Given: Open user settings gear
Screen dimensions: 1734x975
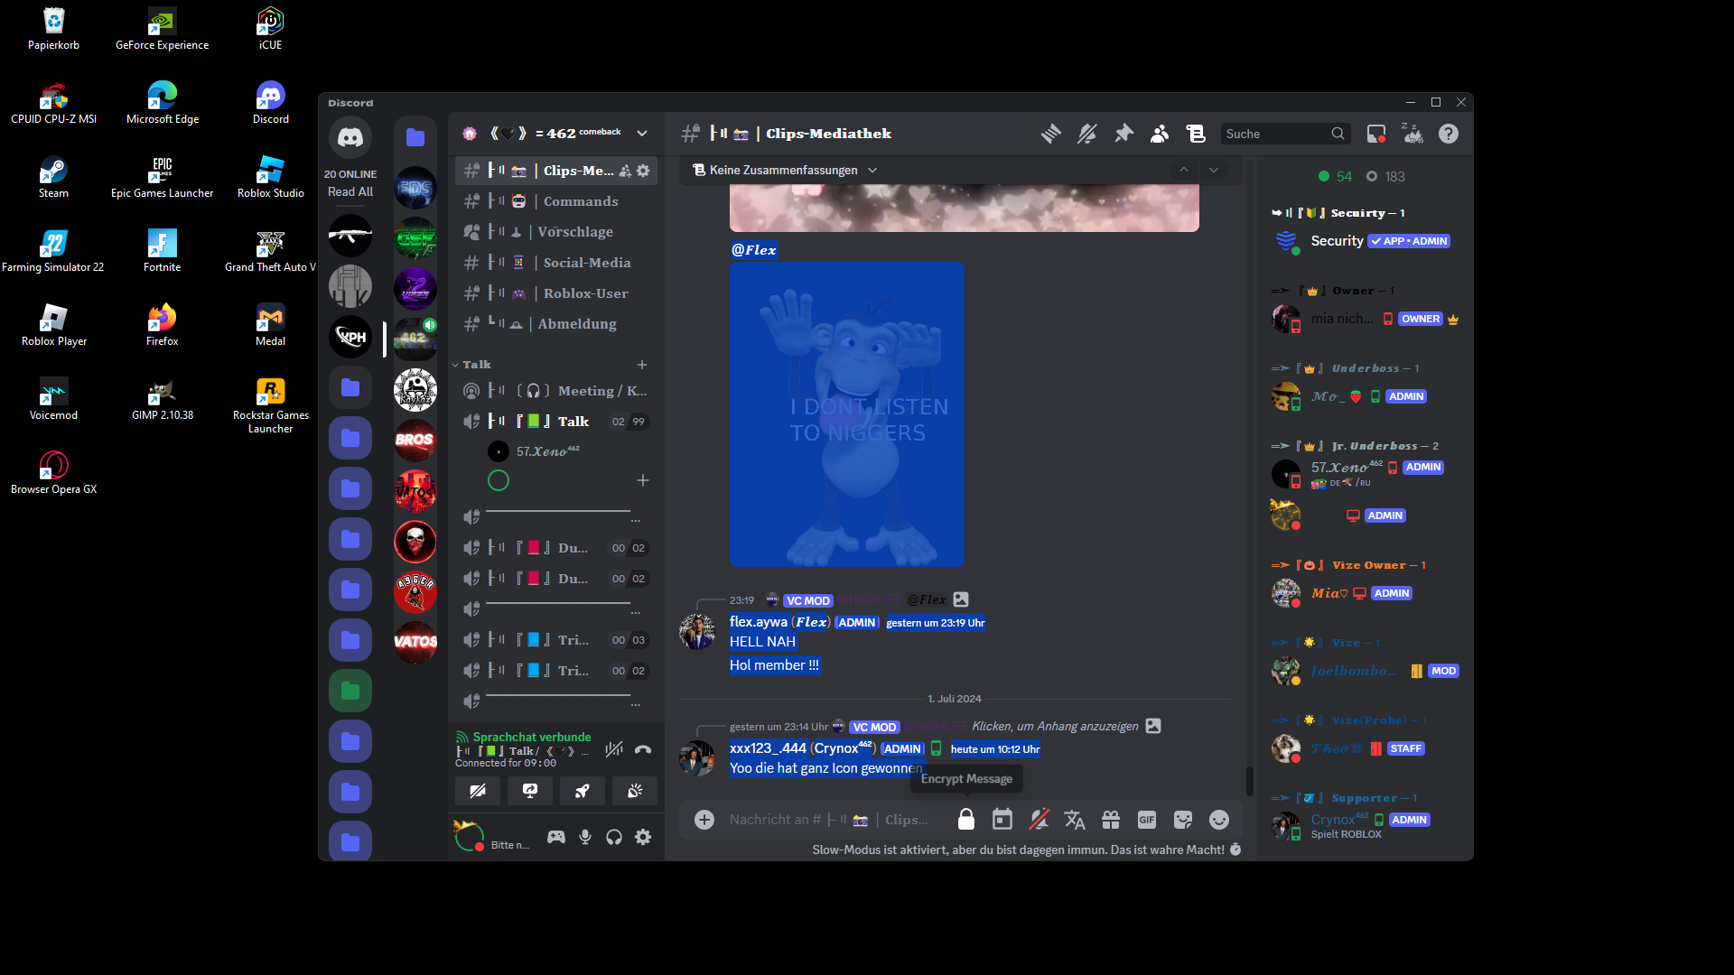Looking at the screenshot, I should coord(643,837).
